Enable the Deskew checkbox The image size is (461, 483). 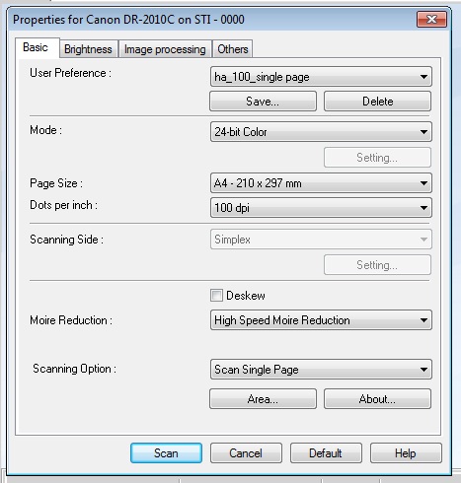(x=216, y=296)
